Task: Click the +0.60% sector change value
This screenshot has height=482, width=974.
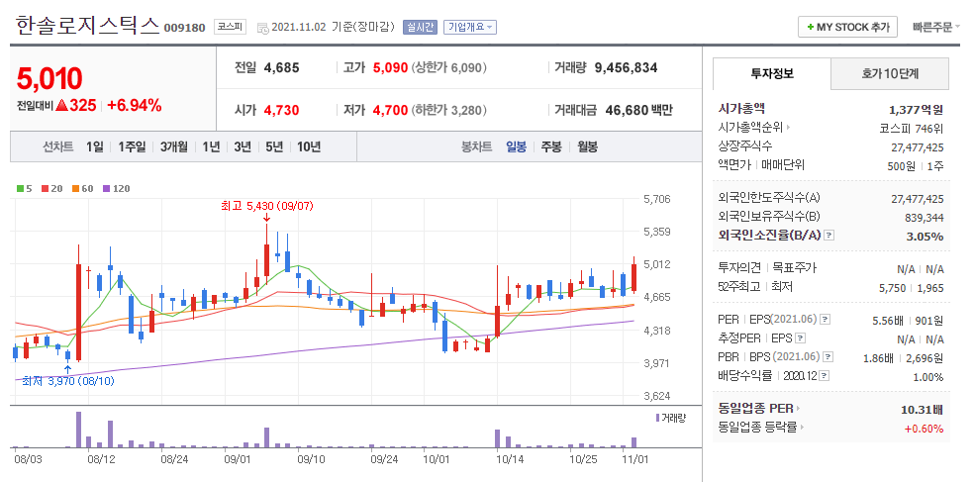Action: 924,429
